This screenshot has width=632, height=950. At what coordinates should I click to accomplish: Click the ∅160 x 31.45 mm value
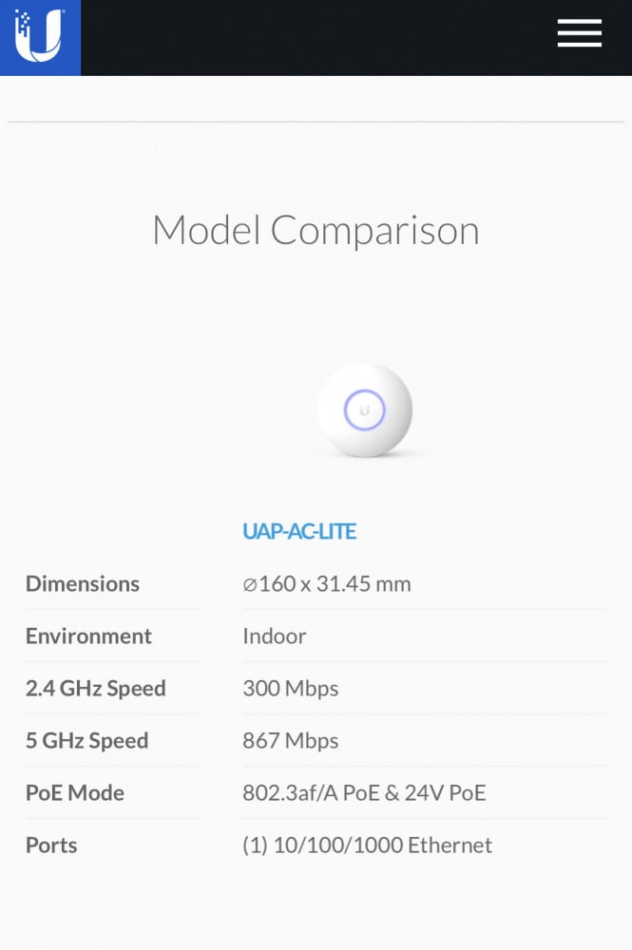(327, 583)
